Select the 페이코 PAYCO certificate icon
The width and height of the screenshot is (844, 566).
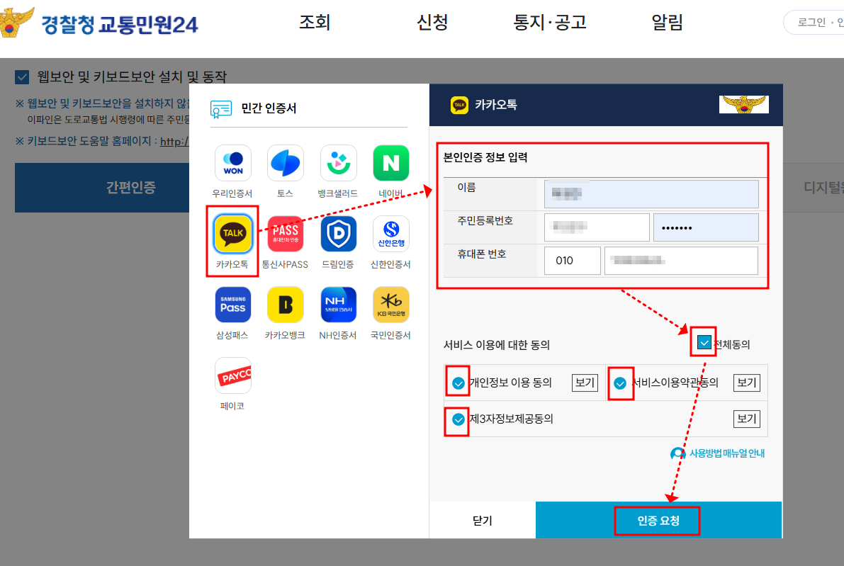pos(232,375)
